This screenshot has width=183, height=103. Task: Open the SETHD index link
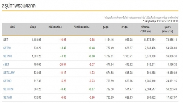pyautogui.click(x=7, y=81)
